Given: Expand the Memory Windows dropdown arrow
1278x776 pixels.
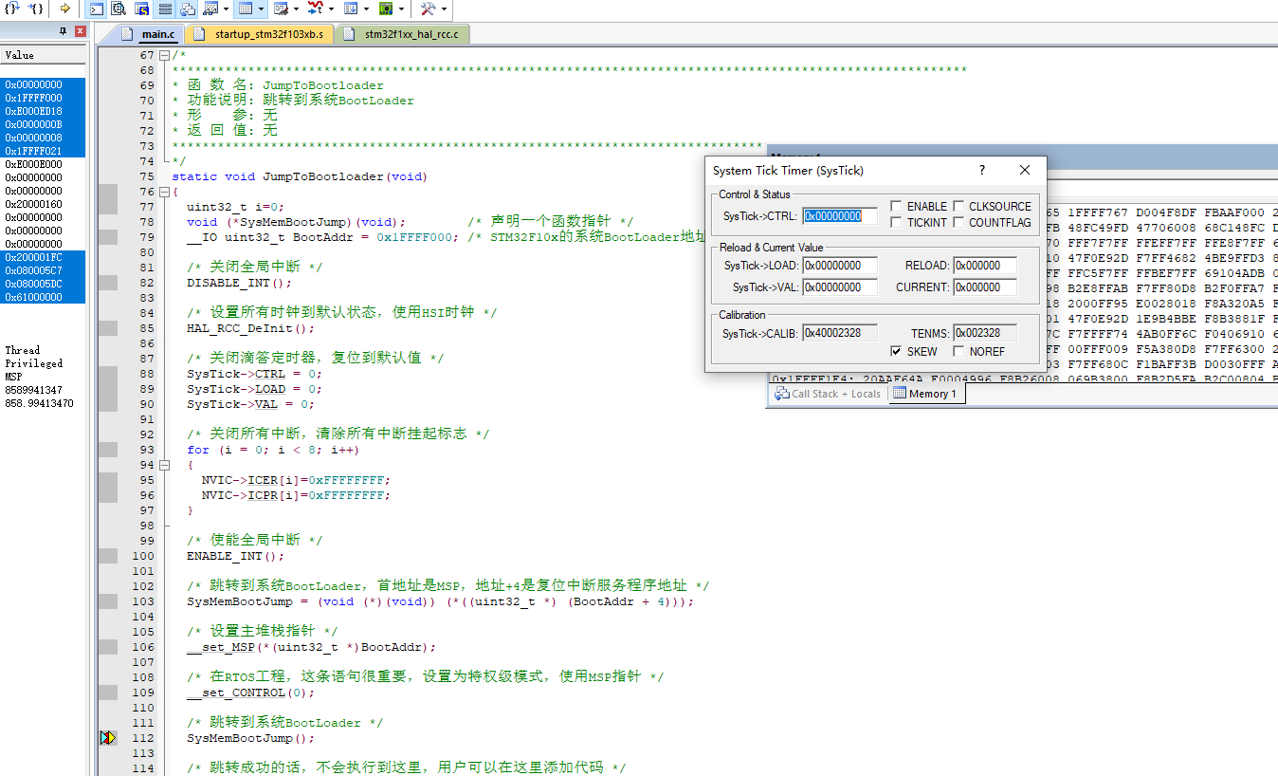Looking at the screenshot, I should coord(261,9).
